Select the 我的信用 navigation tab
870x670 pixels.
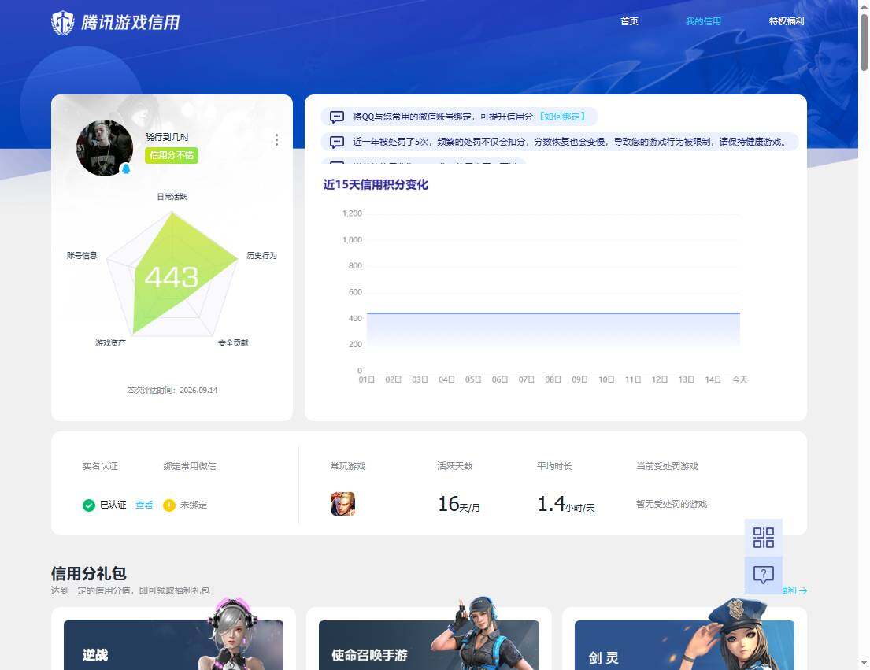[703, 21]
